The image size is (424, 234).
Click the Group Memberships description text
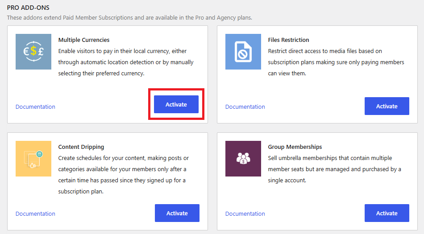click(334, 169)
